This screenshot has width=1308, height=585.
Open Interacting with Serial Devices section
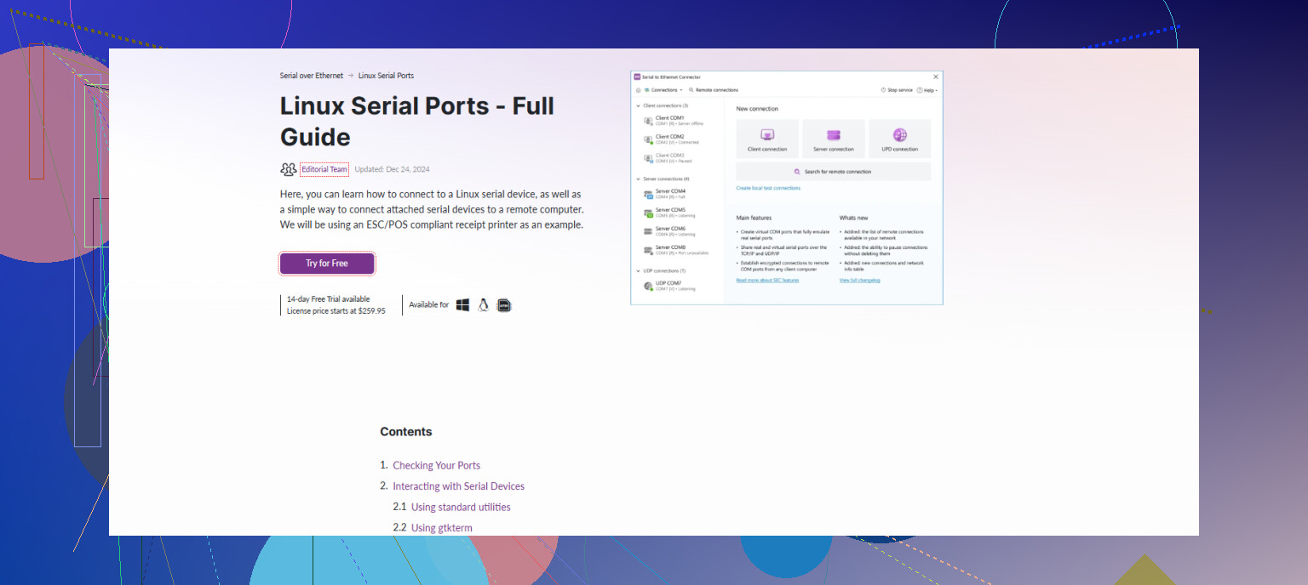[x=458, y=486]
